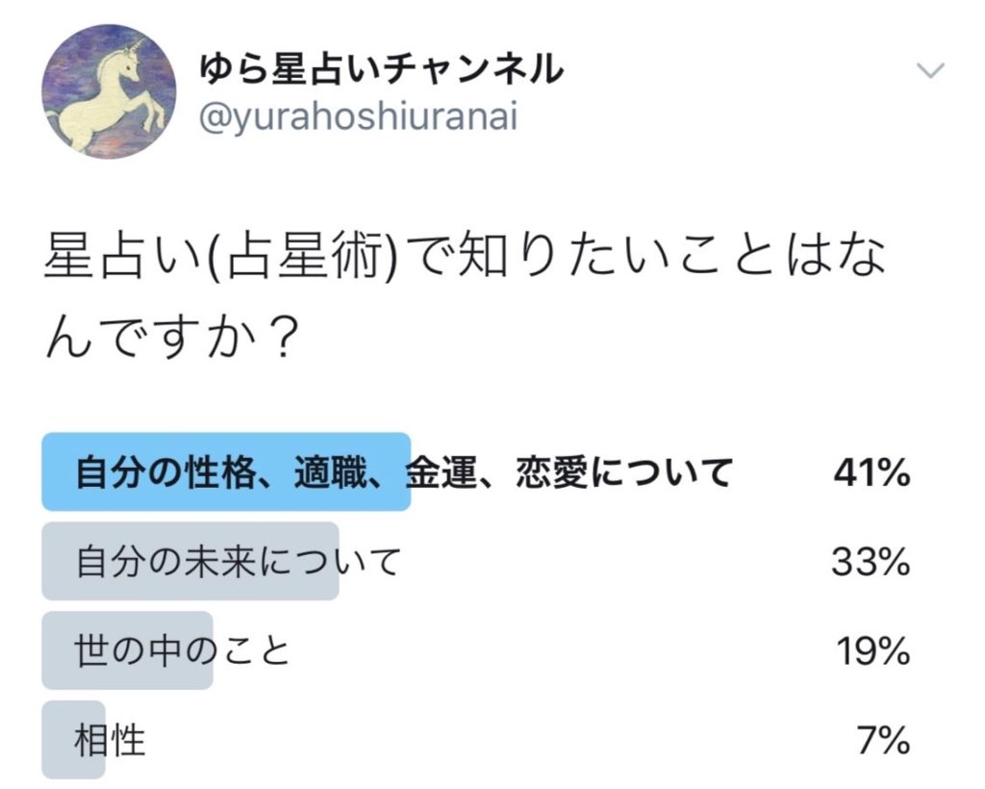Click 金運、恋愛について text in top option
985x789 pixels.
pos(569,472)
